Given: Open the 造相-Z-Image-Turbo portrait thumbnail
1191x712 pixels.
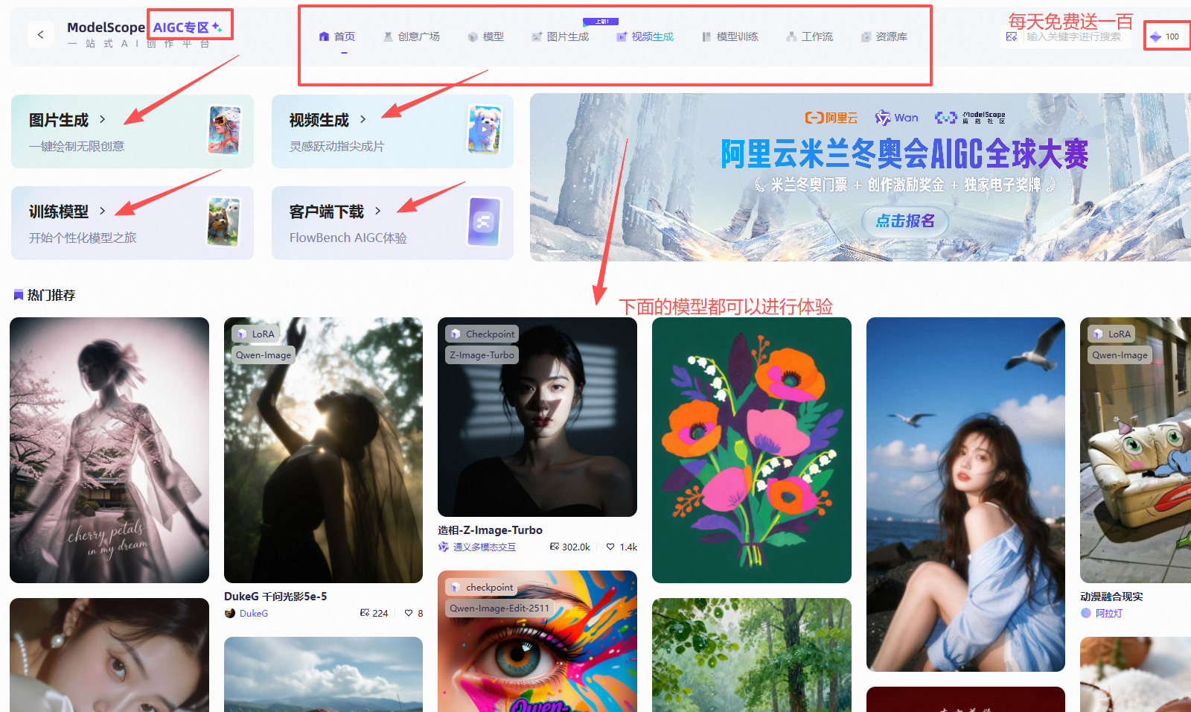Looking at the screenshot, I should 537,417.
